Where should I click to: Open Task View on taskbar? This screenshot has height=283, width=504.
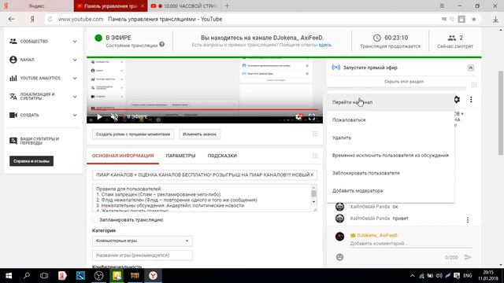44,276
